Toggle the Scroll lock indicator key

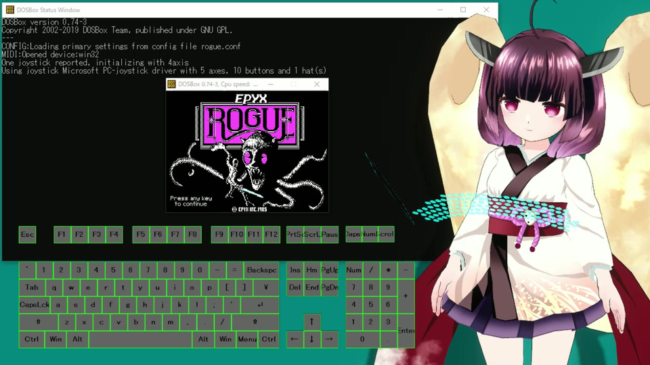click(x=386, y=235)
